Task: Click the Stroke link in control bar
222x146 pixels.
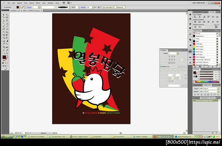Action: (29, 7)
